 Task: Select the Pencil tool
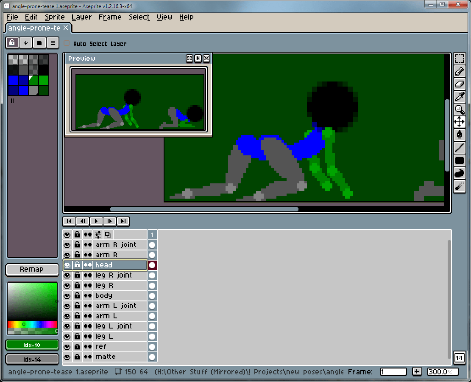tap(459, 71)
